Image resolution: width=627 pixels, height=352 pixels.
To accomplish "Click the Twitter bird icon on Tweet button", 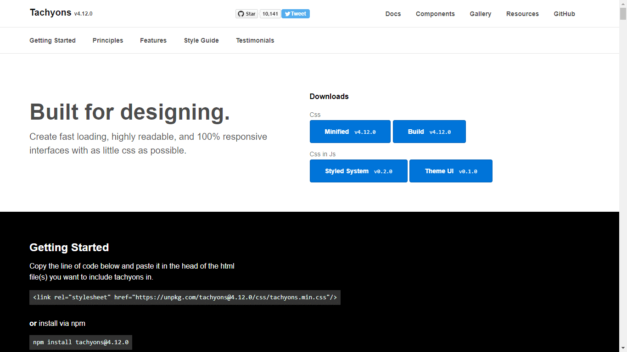I will [287, 13].
